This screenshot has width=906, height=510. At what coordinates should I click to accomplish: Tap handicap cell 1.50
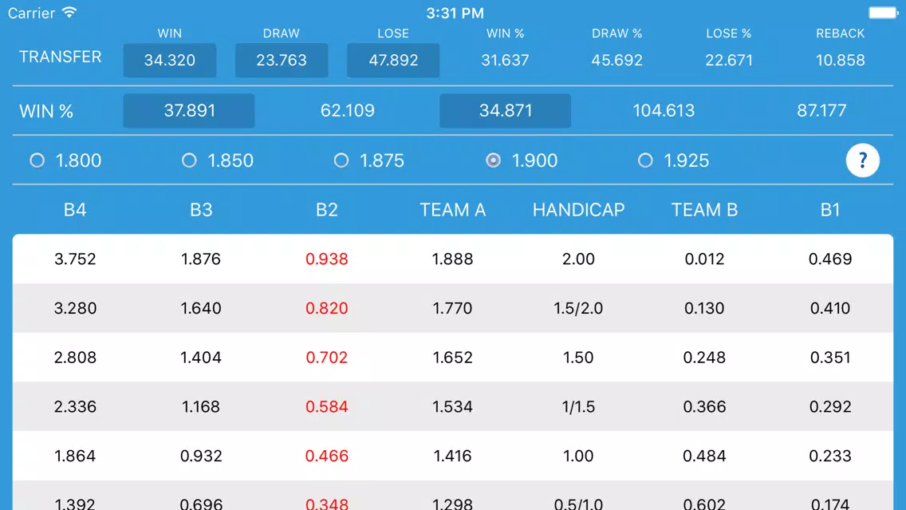(x=578, y=358)
